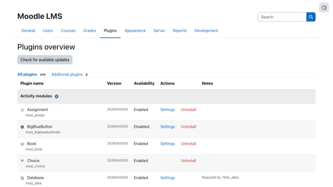Switch to the Courses tab
This screenshot has width=333, height=187.
[x=68, y=31]
